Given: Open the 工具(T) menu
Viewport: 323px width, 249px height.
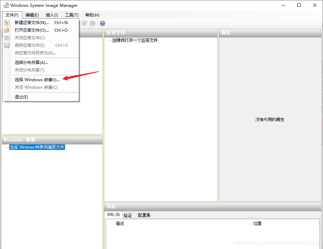Looking at the screenshot, I should tap(72, 15).
